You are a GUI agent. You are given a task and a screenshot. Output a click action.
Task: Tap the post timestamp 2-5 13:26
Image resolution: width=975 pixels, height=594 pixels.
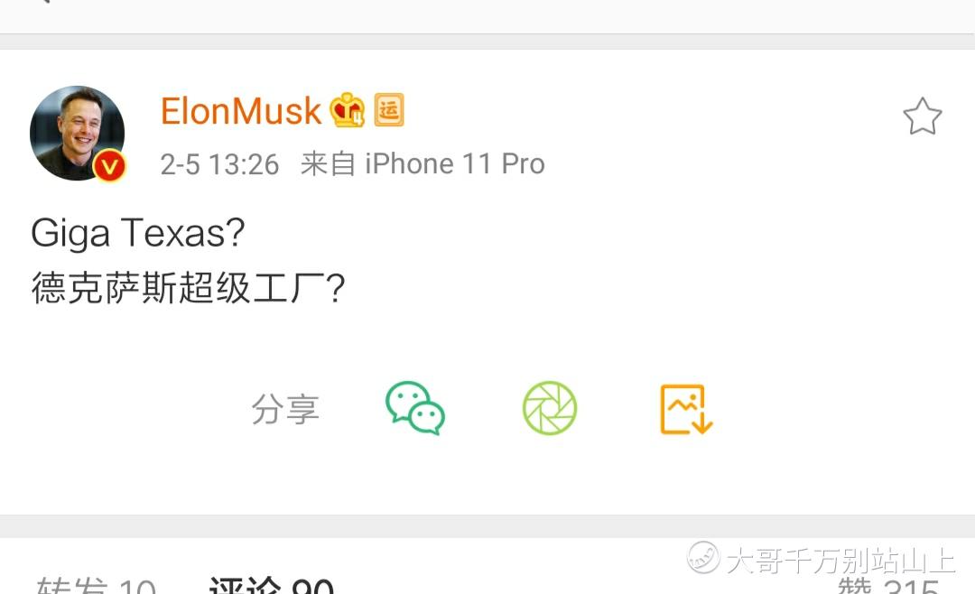(x=219, y=165)
